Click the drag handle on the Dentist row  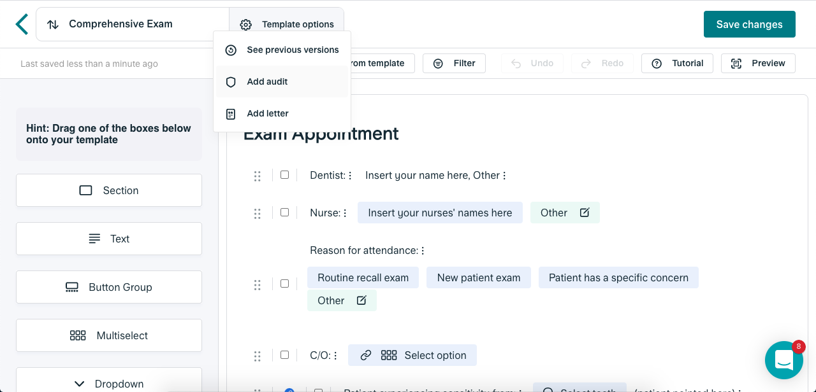click(258, 176)
